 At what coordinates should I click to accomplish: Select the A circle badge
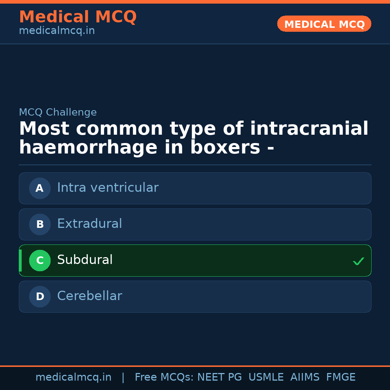[40, 188]
